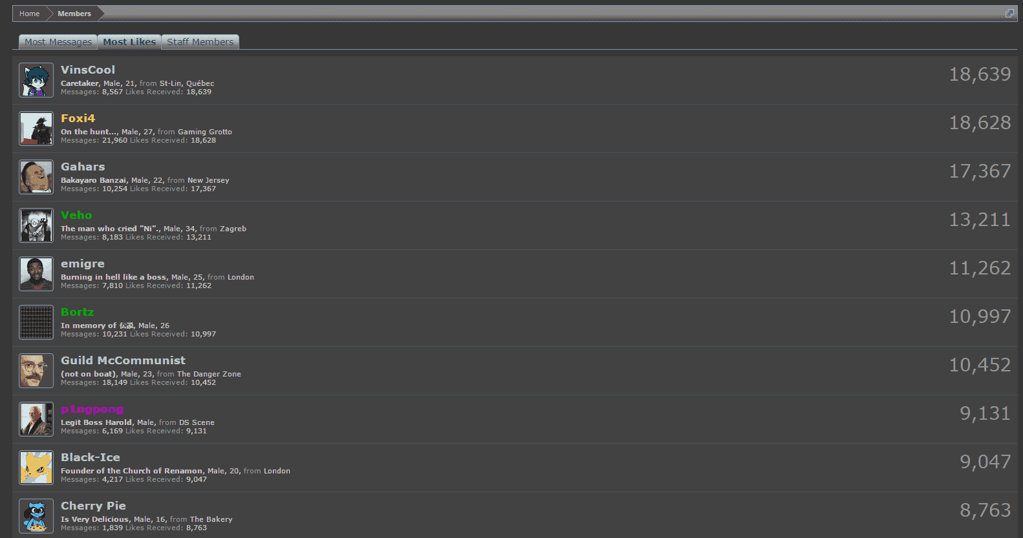1023x538 pixels.
Task: Click Foxi4's 'Messages: 21,960' stat
Action: (94, 140)
